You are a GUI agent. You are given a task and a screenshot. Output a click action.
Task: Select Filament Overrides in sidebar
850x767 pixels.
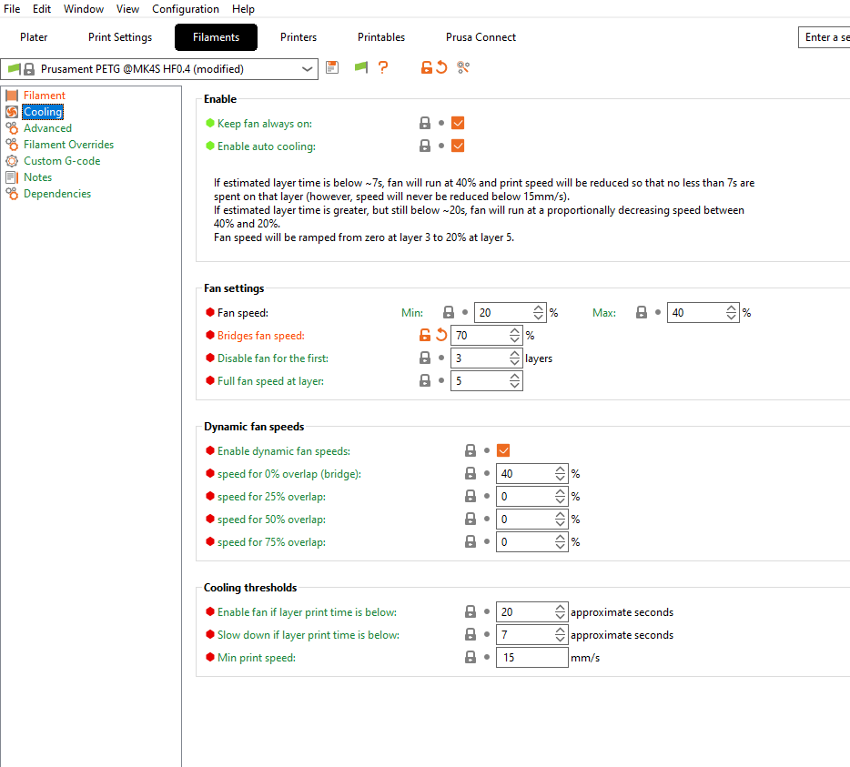[x=68, y=145]
